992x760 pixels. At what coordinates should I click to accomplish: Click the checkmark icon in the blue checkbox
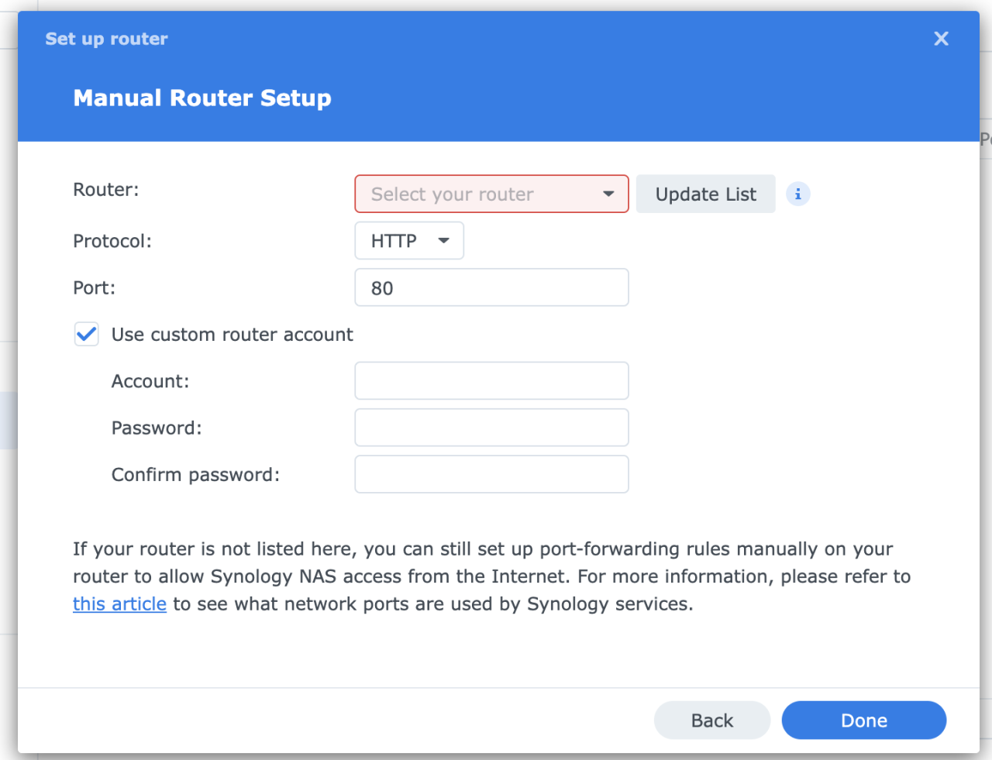[86, 334]
